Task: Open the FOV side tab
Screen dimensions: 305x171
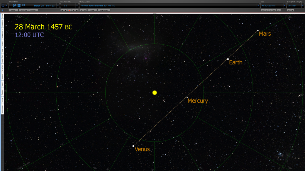Action: click(2, 100)
